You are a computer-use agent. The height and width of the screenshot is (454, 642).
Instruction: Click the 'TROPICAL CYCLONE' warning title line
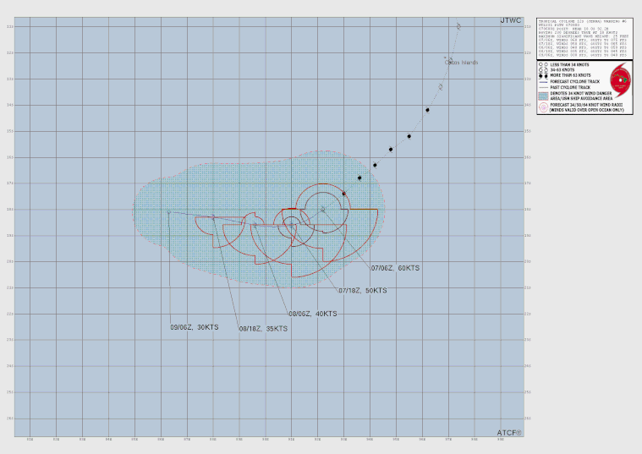pyautogui.click(x=582, y=21)
